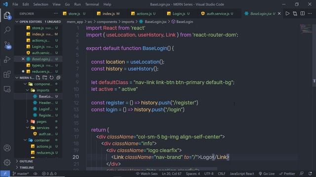Image resolution: width=316 pixels, height=177 pixels.
Task: Open the Extensions view
Action: pos(7,74)
